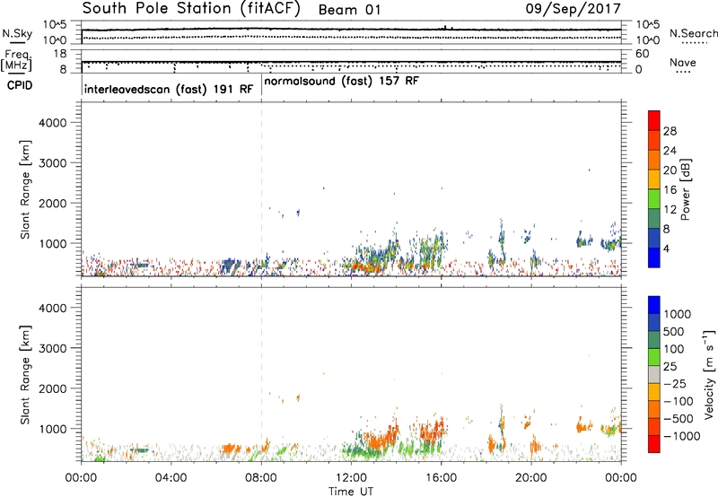The width and height of the screenshot is (718, 497).
Task: Click the '2000' tick of the velocity panel
Action: point(52,388)
